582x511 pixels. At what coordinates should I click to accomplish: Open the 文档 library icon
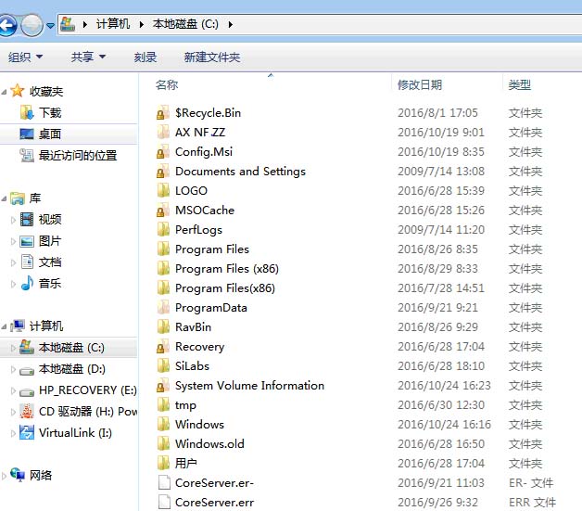click(x=27, y=262)
